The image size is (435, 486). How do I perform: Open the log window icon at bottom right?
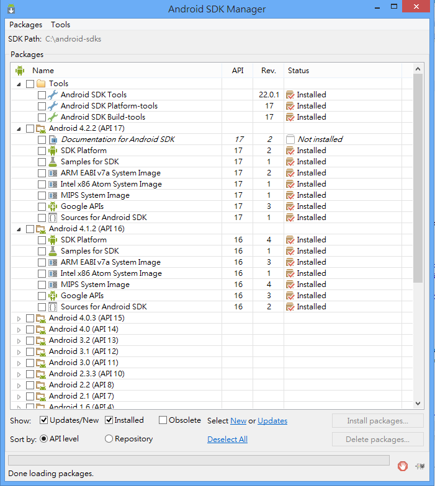419,466
